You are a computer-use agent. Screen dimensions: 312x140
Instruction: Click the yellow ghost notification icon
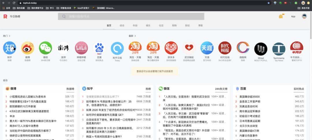tap(281, 16)
